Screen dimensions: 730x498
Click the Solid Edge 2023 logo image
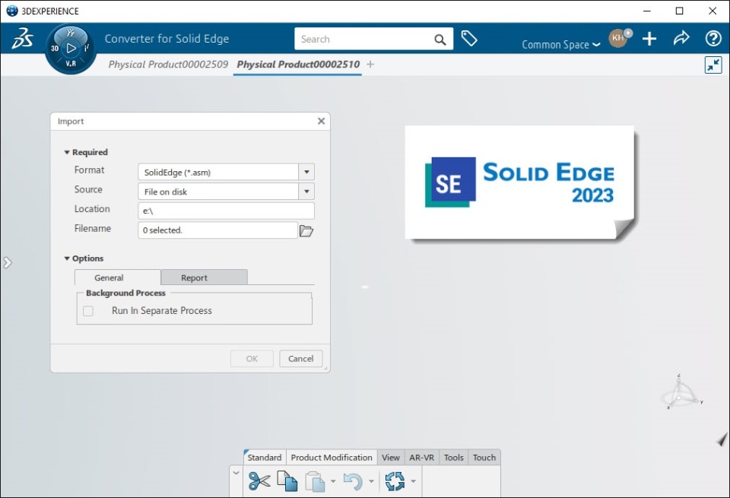point(519,182)
